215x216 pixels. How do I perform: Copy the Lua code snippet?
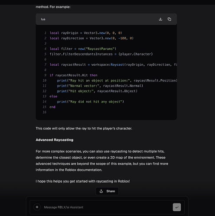(x=169, y=19)
